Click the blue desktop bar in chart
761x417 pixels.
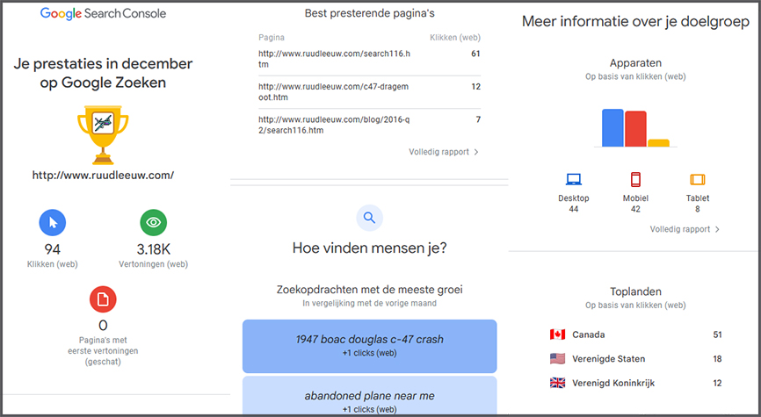coord(612,128)
